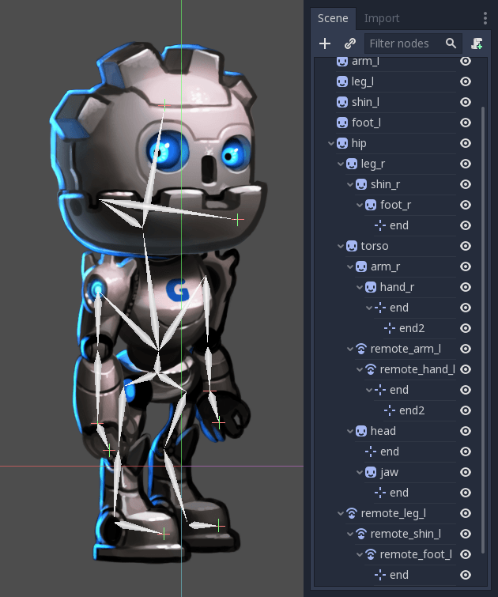Toggle the eye icon for the head node
The image size is (498, 597).
point(466,431)
